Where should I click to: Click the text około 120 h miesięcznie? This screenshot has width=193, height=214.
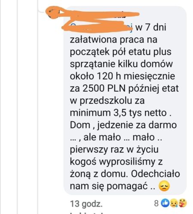(x=122, y=76)
